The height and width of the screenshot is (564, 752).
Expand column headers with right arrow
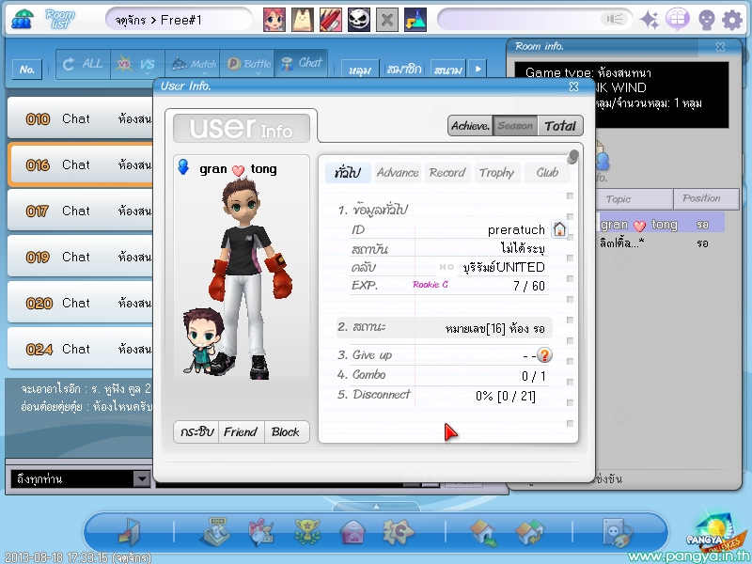(478, 69)
